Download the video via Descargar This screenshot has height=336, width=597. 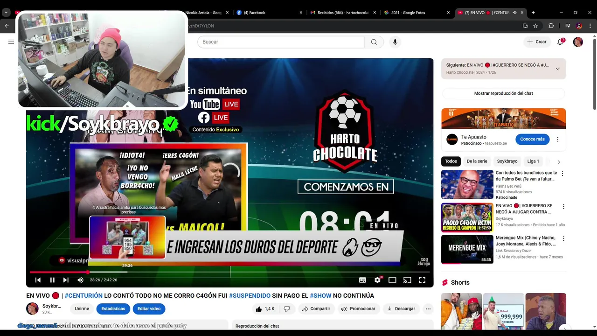tap(401, 309)
